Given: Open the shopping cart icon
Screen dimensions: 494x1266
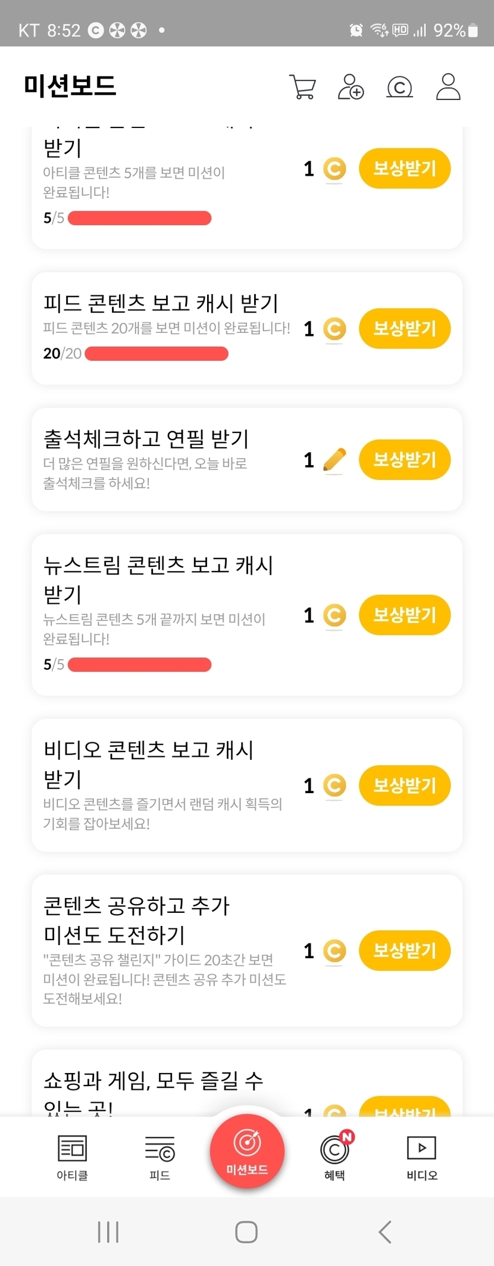Looking at the screenshot, I should coord(302,87).
